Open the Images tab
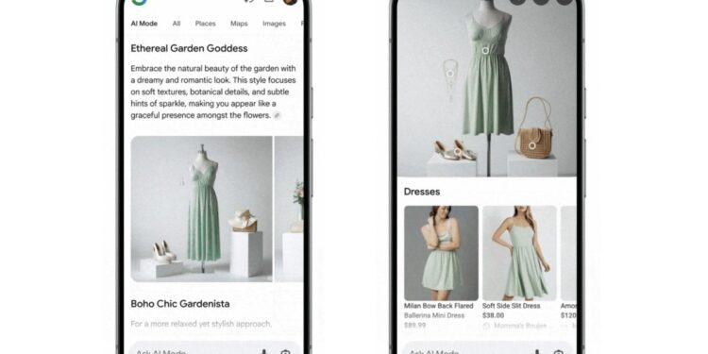 [x=274, y=24]
